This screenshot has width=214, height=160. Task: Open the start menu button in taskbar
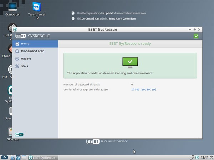pyautogui.click(x=5, y=157)
